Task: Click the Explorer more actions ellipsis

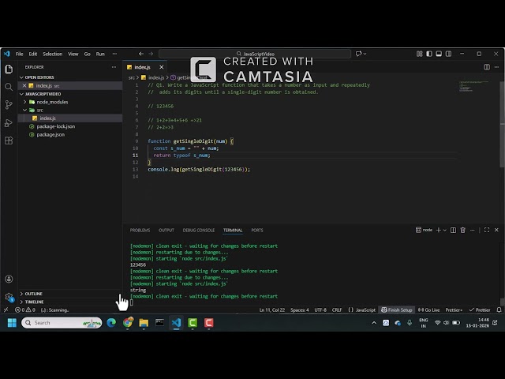Action: click(x=114, y=67)
